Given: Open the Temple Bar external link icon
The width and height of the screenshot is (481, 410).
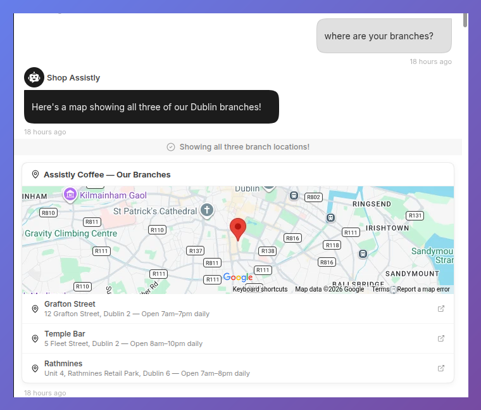Looking at the screenshot, I should pyautogui.click(x=441, y=338).
